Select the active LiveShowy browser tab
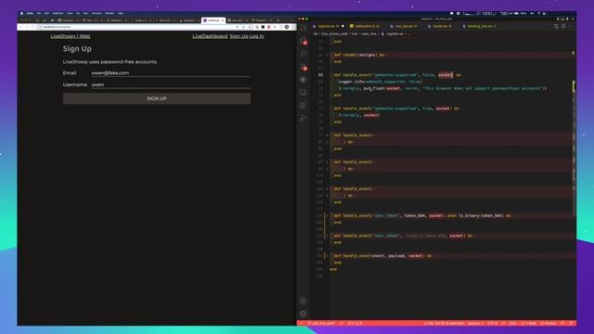 [213, 20]
